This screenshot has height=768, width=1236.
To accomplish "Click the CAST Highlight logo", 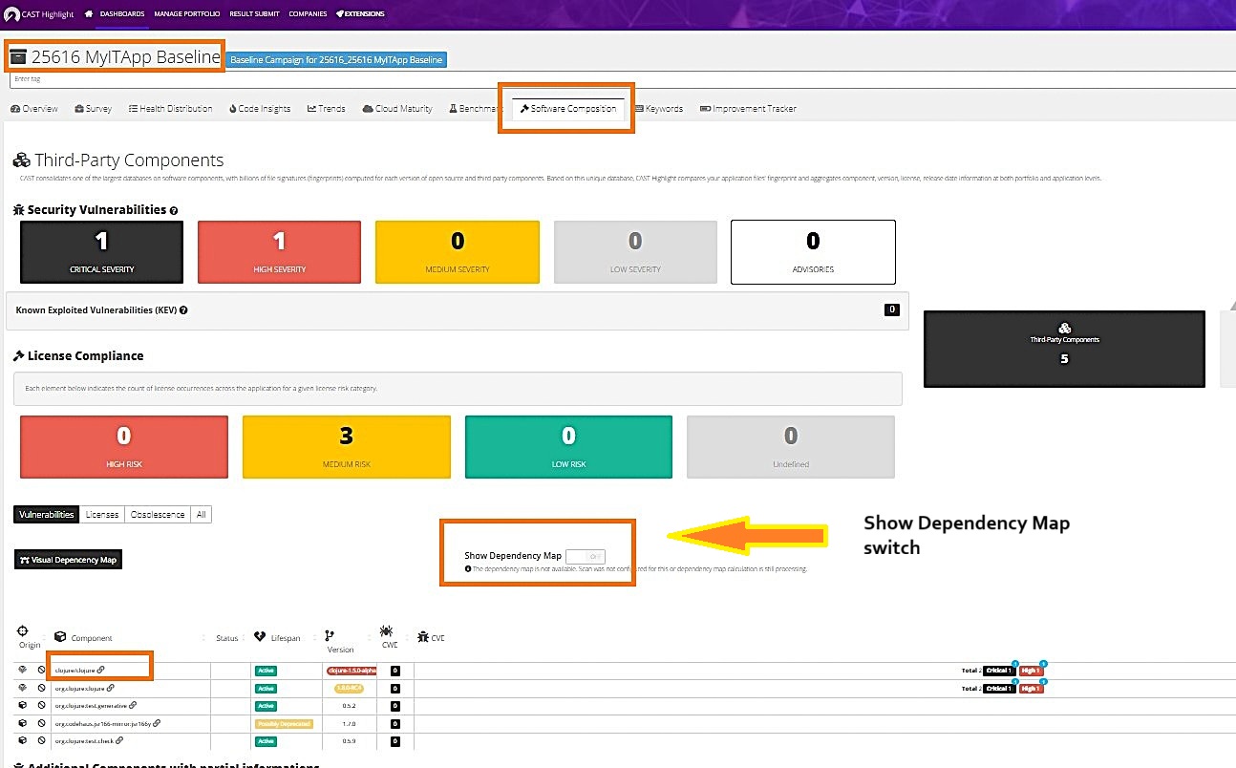I will tap(38, 14).
